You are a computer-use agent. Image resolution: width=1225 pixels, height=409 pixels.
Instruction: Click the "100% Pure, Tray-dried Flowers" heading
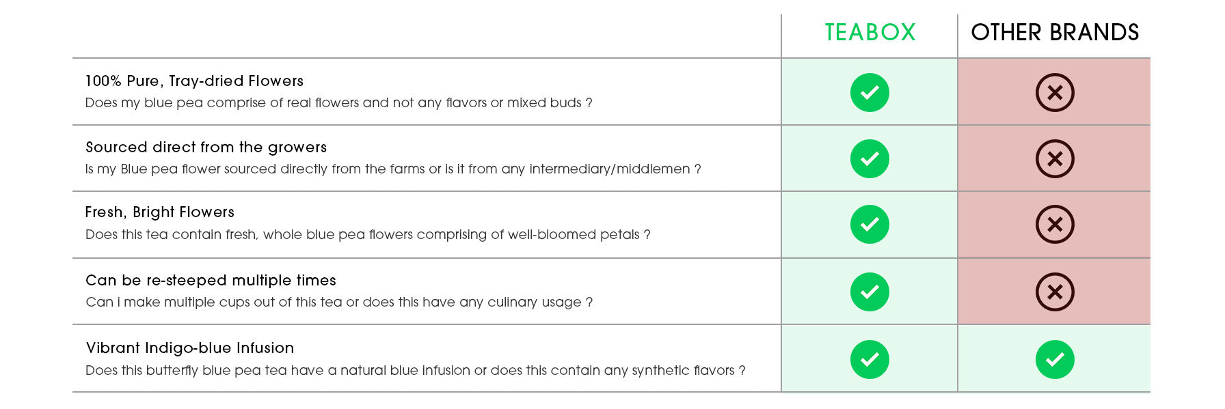click(x=194, y=81)
